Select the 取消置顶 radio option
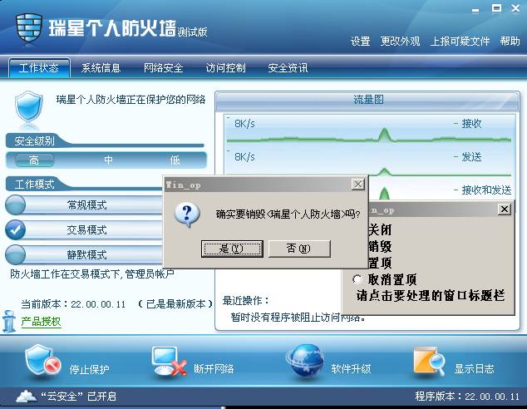527x409 pixels. (357, 279)
